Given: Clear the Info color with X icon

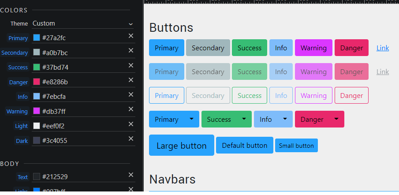Looking at the screenshot, I should [131, 94].
